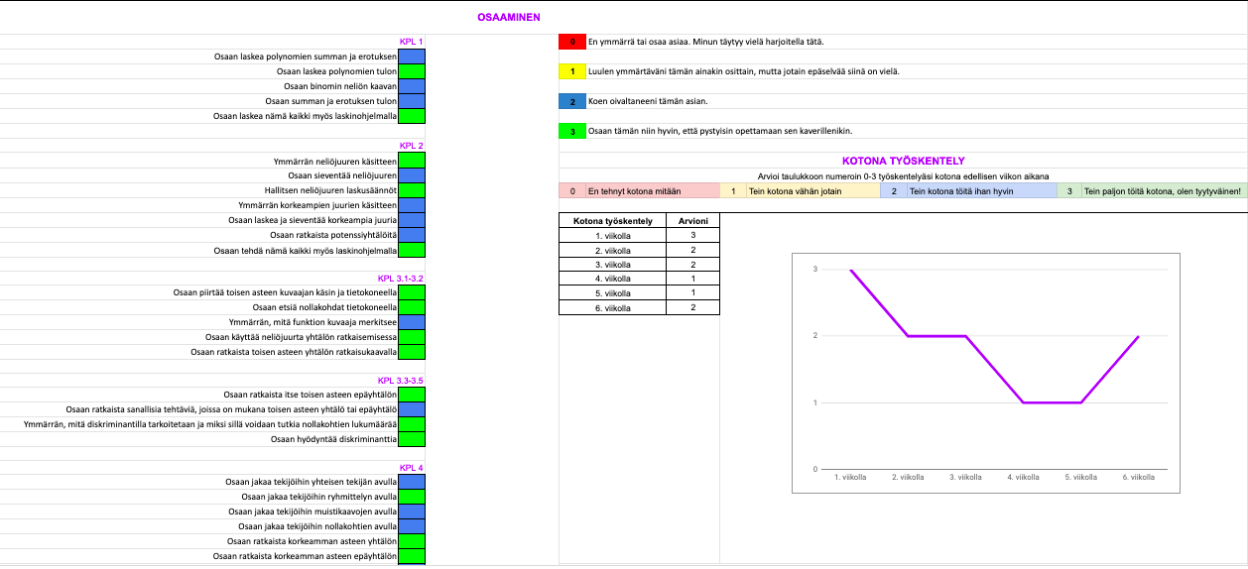This screenshot has width=1248, height=569.
Task: Click the "KOTONA TYÖSKENTELY" section heading
Action: coord(903,161)
